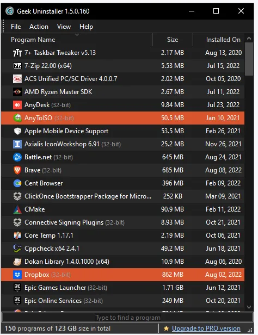Select the Battle.net icon in list
Image resolution: width=258 pixels, height=335 pixels.
point(17,157)
